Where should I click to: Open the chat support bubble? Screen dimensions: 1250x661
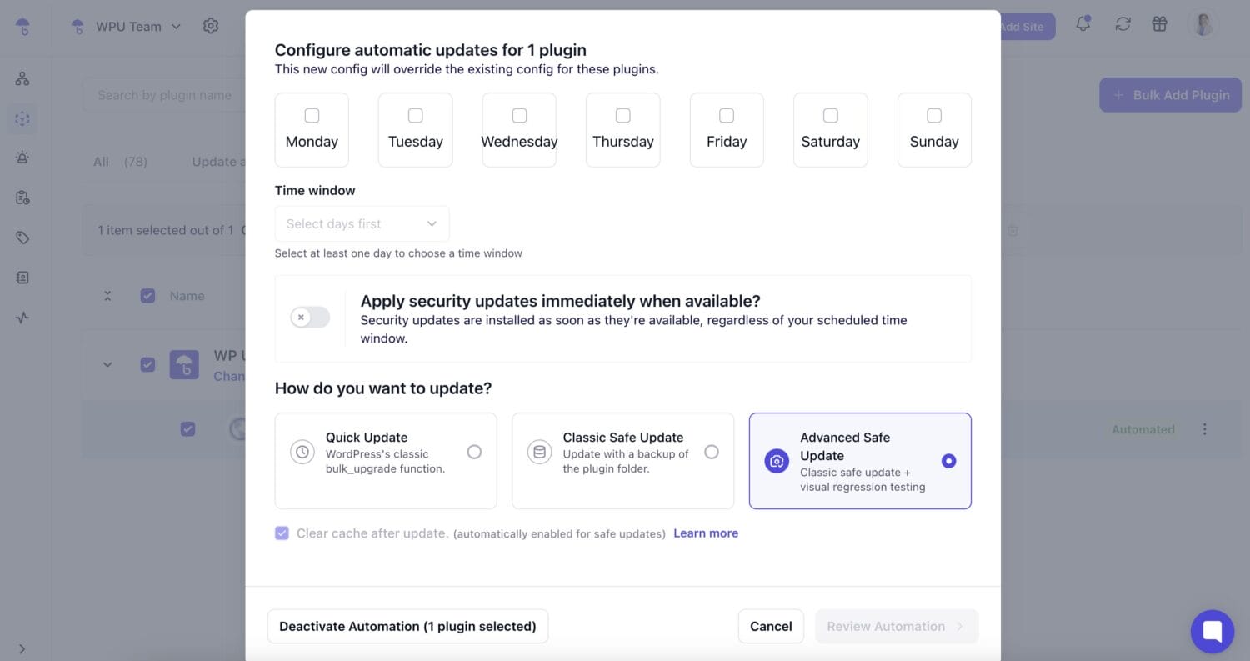1212,631
